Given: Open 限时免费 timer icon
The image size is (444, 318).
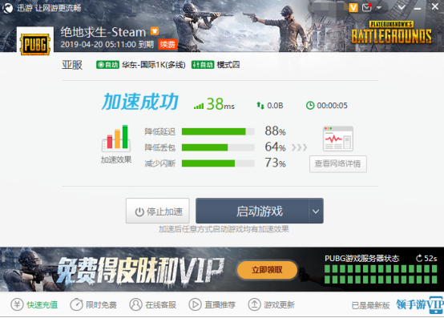Looking at the screenshot, I should [76, 304].
